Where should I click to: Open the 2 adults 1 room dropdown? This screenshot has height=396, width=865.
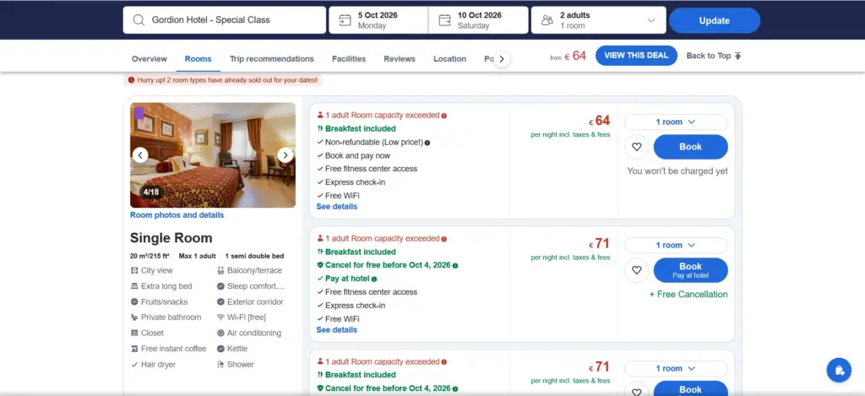pyautogui.click(x=599, y=20)
